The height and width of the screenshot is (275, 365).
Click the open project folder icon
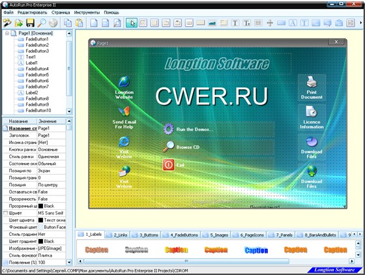click(x=19, y=23)
